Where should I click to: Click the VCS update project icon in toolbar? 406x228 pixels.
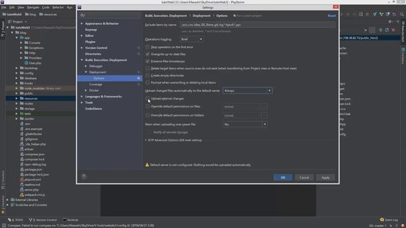tap(375, 15)
